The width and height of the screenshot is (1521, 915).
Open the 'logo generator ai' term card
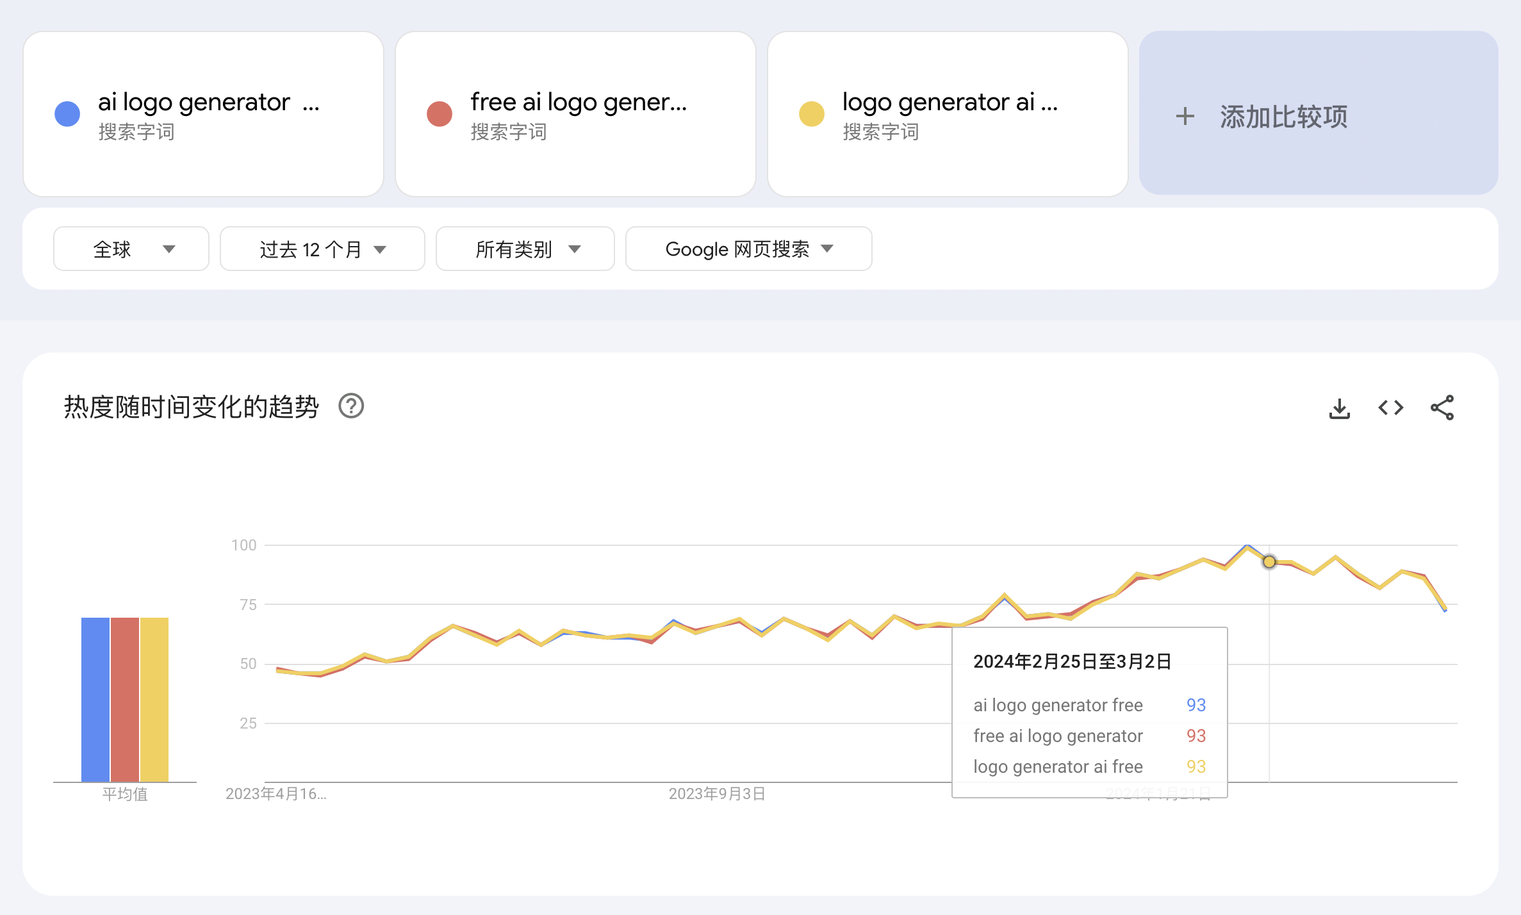pos(948,114)
